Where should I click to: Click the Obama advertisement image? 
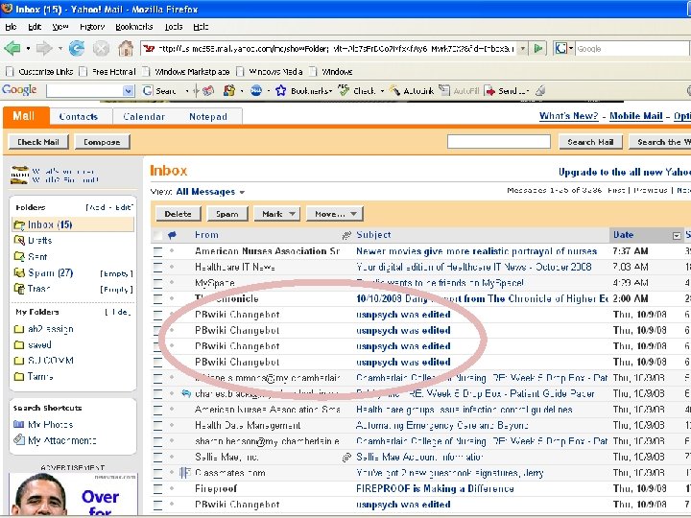[x=73, y=495]
